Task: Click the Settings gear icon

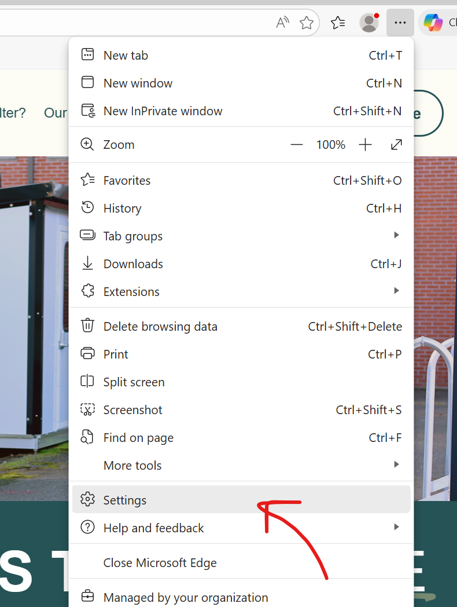Action: tap(87, 499)
